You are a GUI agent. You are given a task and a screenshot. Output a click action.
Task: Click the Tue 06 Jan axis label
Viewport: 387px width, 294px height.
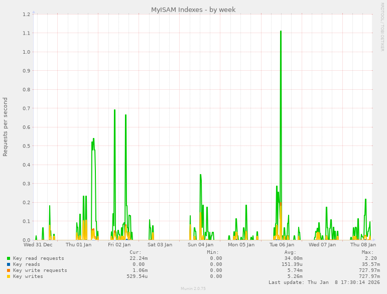coord(282,245)
